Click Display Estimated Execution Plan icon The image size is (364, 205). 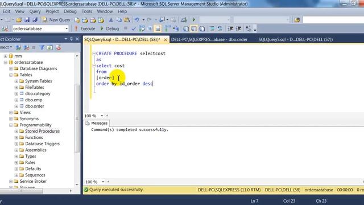(x=142, y=29)
